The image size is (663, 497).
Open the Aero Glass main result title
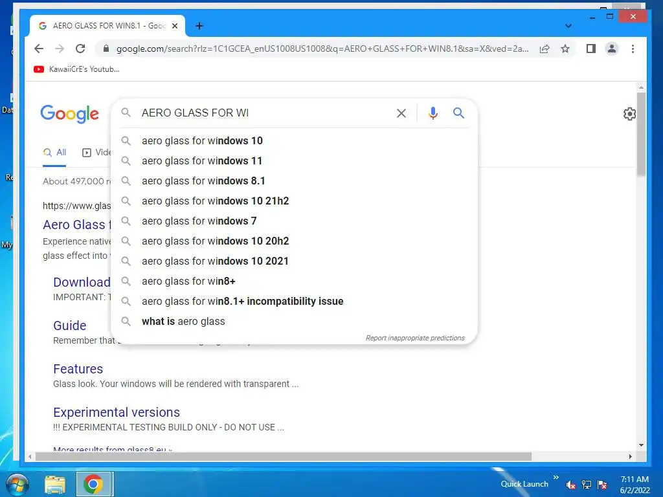point(76,225)
